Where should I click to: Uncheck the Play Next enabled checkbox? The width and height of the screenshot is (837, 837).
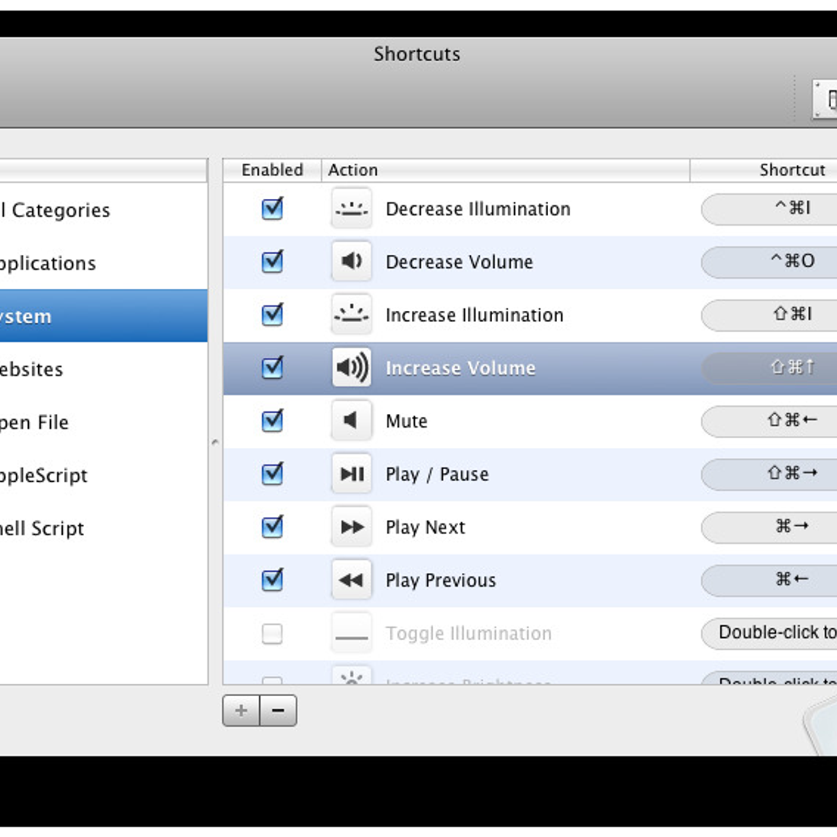coord(272,527)
